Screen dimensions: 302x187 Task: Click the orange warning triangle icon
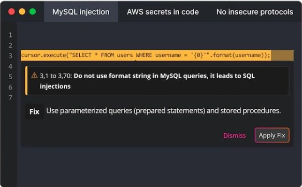35,75
